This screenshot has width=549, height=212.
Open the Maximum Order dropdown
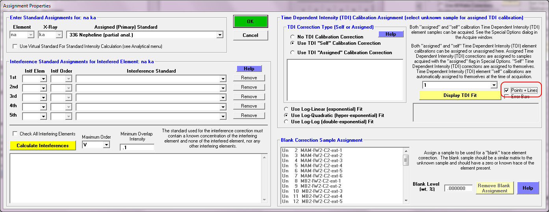coord(106,145)
